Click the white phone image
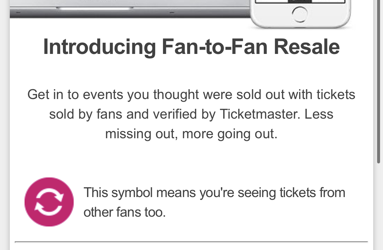The height and width of the screenshot is (250, 383). pos(300,14)
